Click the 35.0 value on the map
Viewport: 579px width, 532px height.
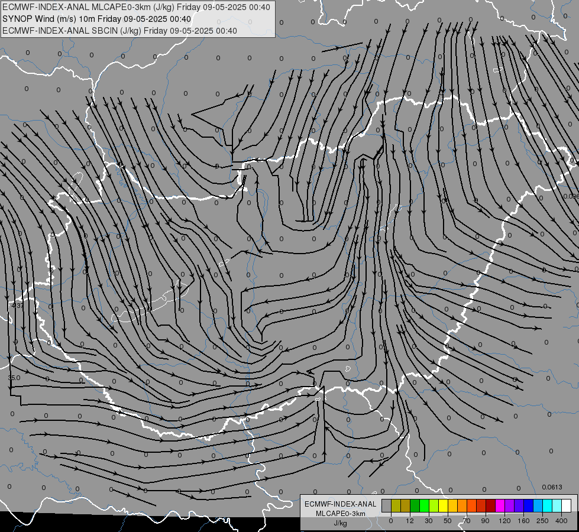(x=14, y=378)
